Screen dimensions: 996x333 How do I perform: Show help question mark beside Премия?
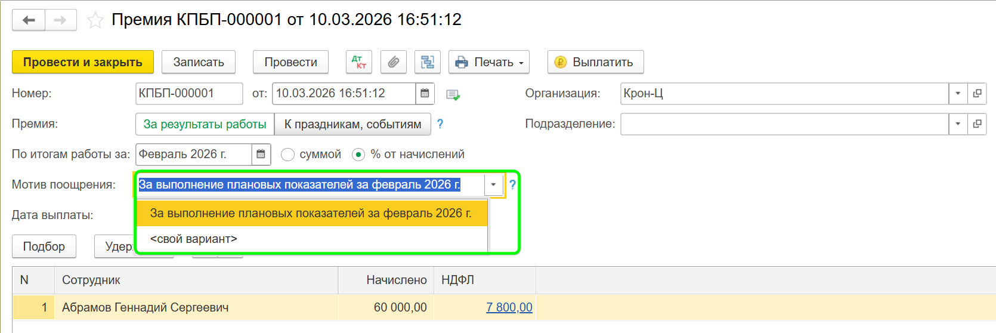pos(440,124)
